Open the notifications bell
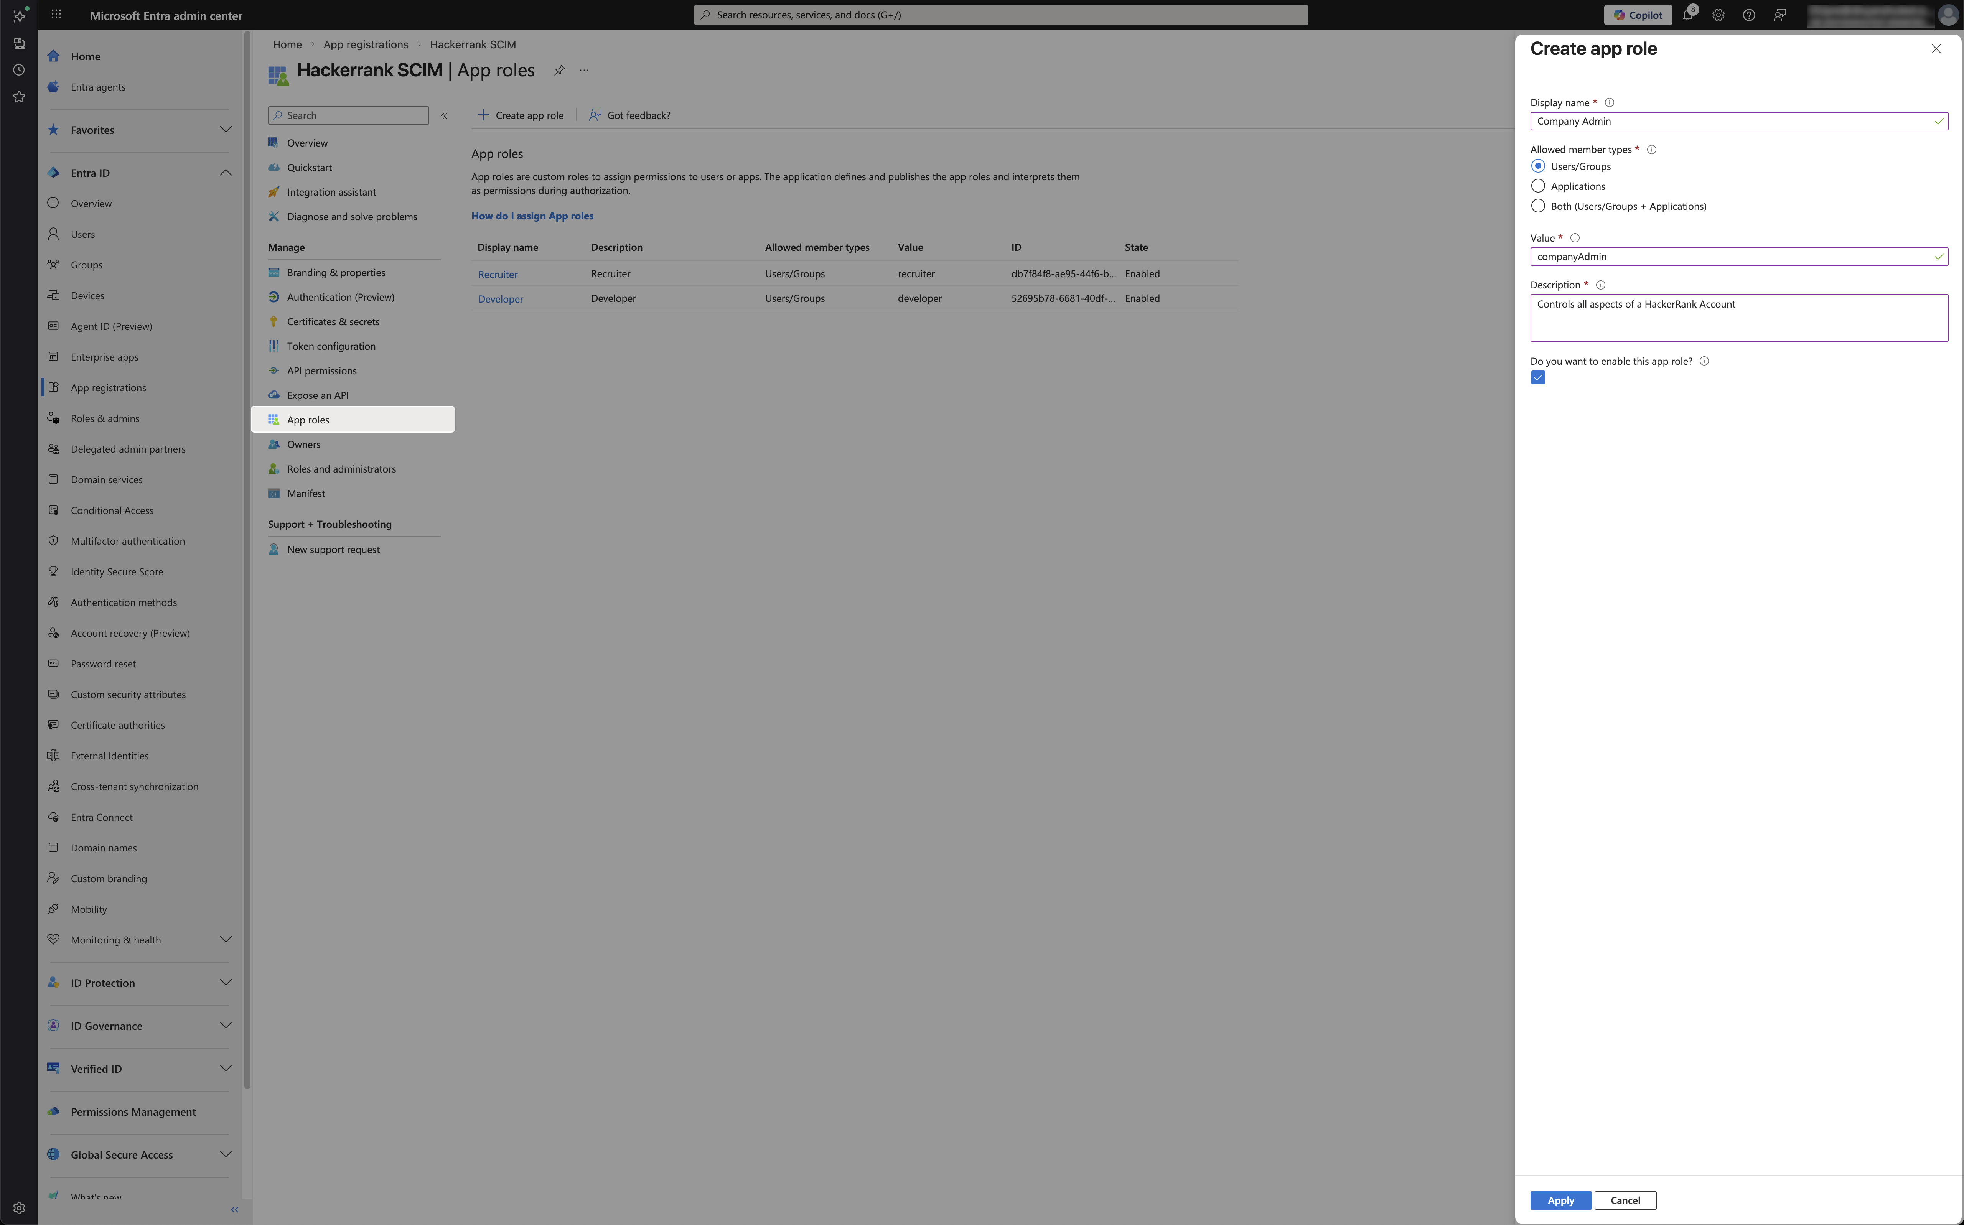Image resolution: width=1964 pixels, height=1225 pixels. point(1688,15)
